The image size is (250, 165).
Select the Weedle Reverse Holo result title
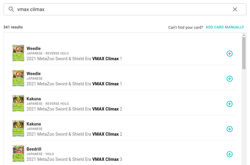click(34, 49)
